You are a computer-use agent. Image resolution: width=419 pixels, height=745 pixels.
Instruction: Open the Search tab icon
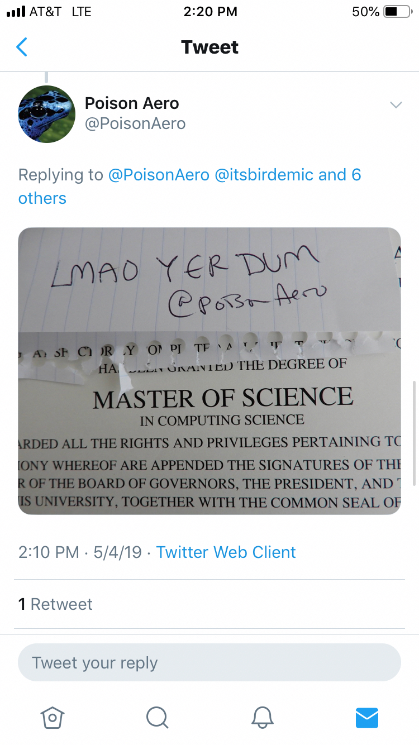pos(157,717)
